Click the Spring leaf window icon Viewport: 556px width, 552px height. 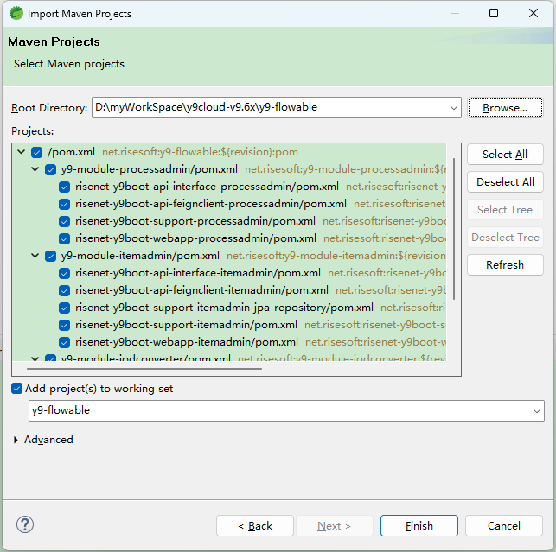click(x=16, y=14)
